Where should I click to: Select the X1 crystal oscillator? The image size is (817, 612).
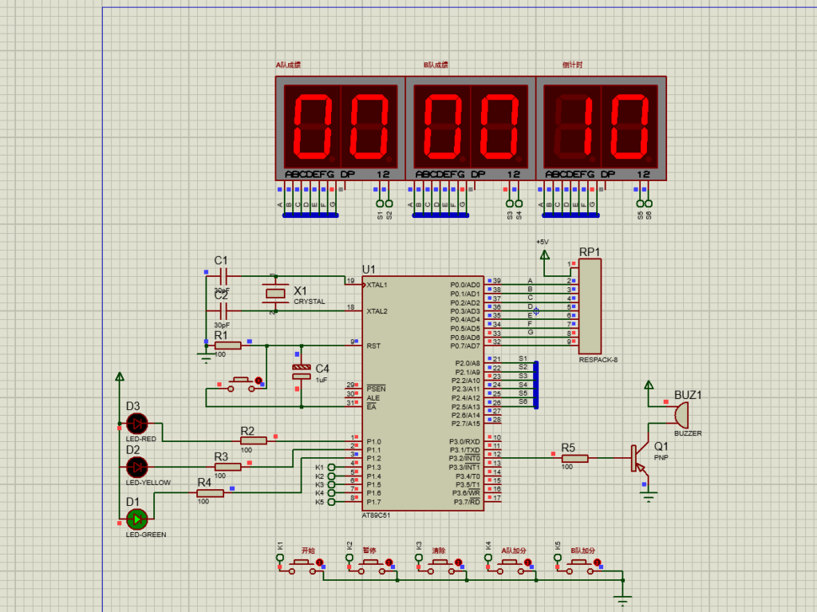coord(275,294)
